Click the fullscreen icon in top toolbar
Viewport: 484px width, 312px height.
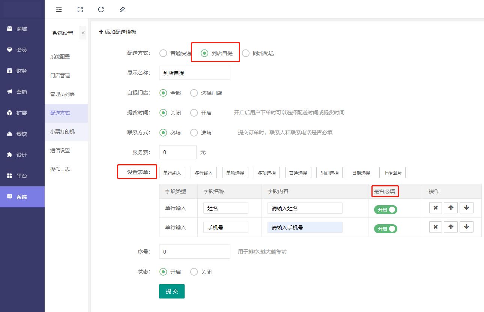point(80,10)
